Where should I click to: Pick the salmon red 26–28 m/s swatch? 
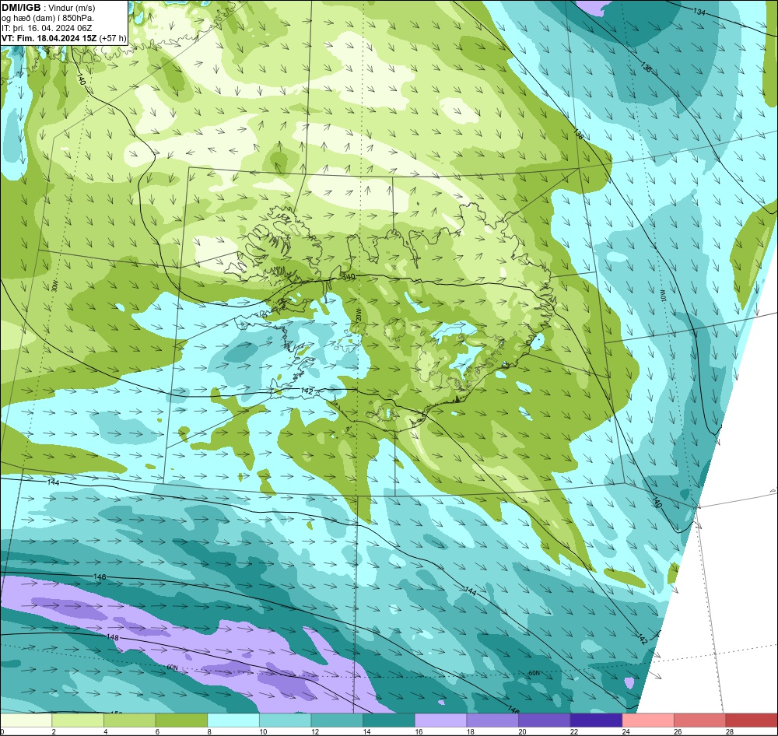tap(699, 720)
